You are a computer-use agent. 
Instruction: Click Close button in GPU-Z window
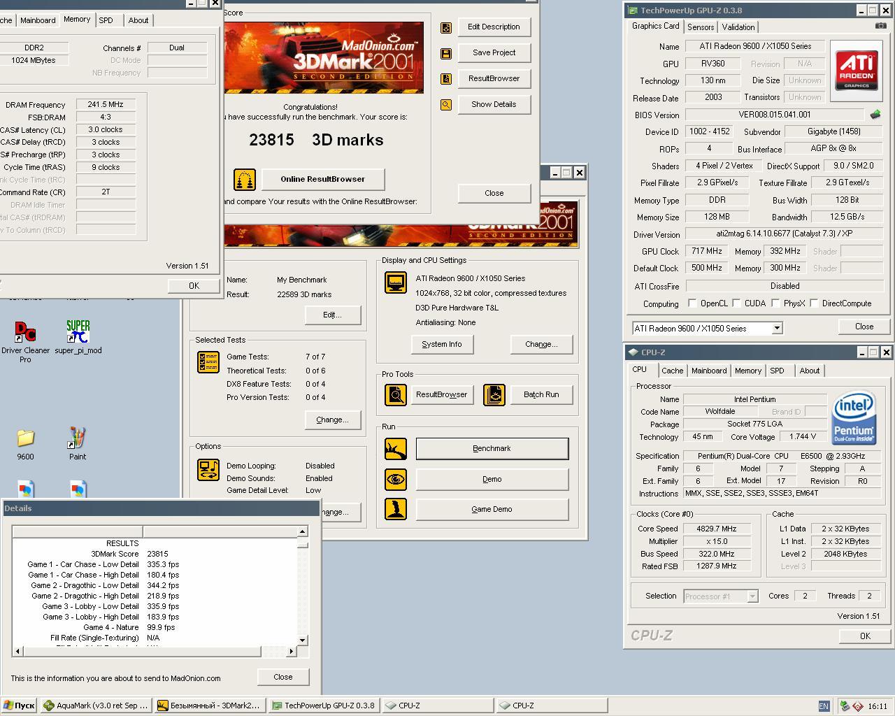pyautogui.click(x=864, y=327)
